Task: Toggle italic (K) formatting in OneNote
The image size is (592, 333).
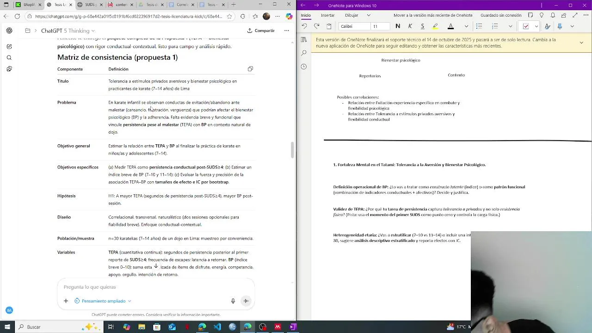Action: tap(410, 26)
